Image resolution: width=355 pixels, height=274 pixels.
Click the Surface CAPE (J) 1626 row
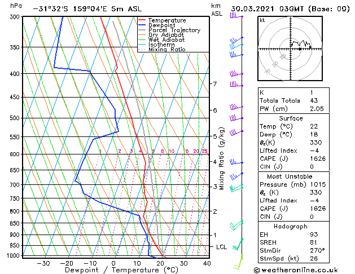(293, 158)
